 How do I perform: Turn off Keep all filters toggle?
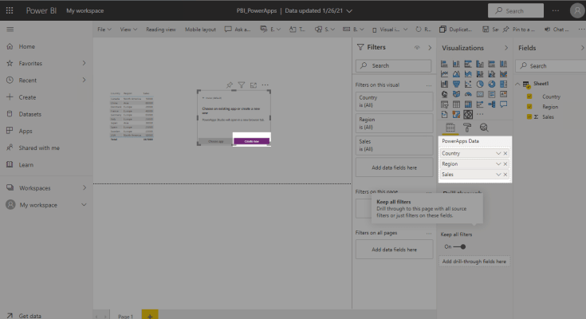[x=459, y=246]
